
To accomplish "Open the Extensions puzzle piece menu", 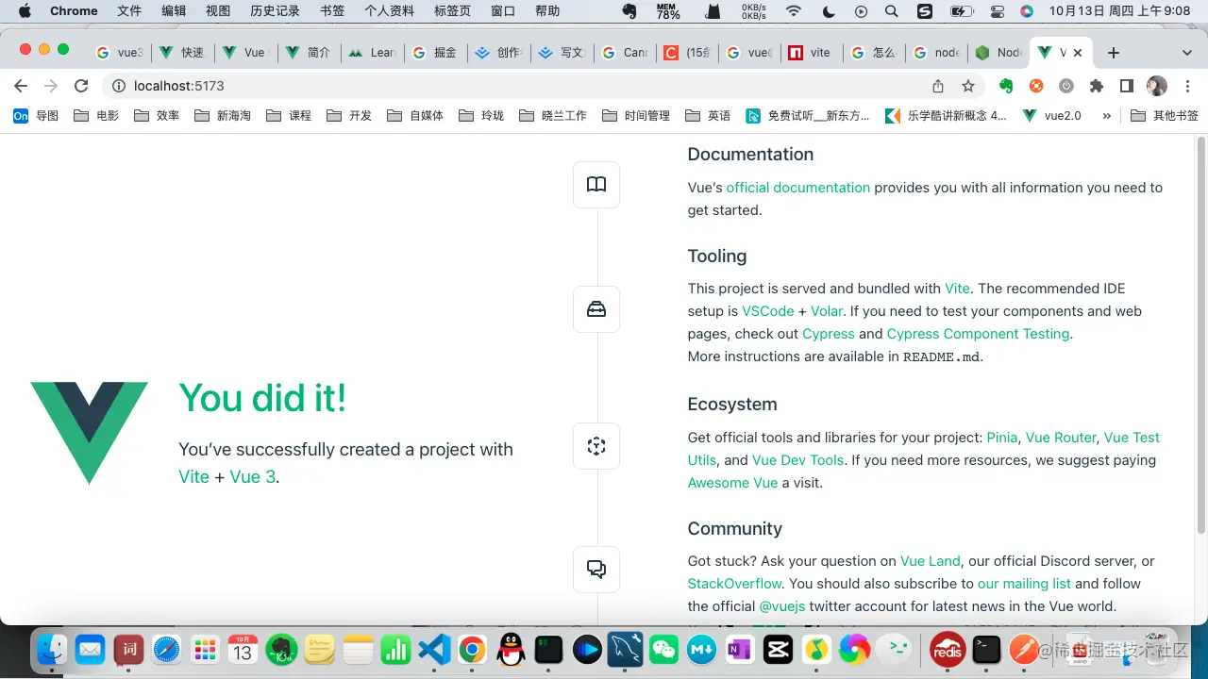I will point(1097,86).
